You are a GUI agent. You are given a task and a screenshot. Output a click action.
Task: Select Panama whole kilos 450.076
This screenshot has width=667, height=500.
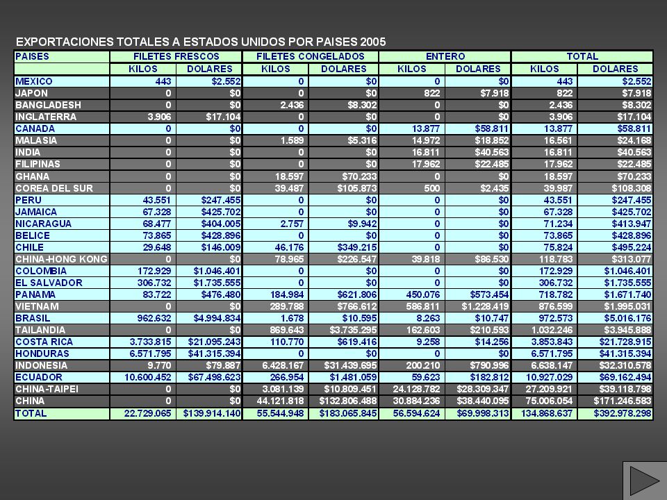[x=422, y=294]
